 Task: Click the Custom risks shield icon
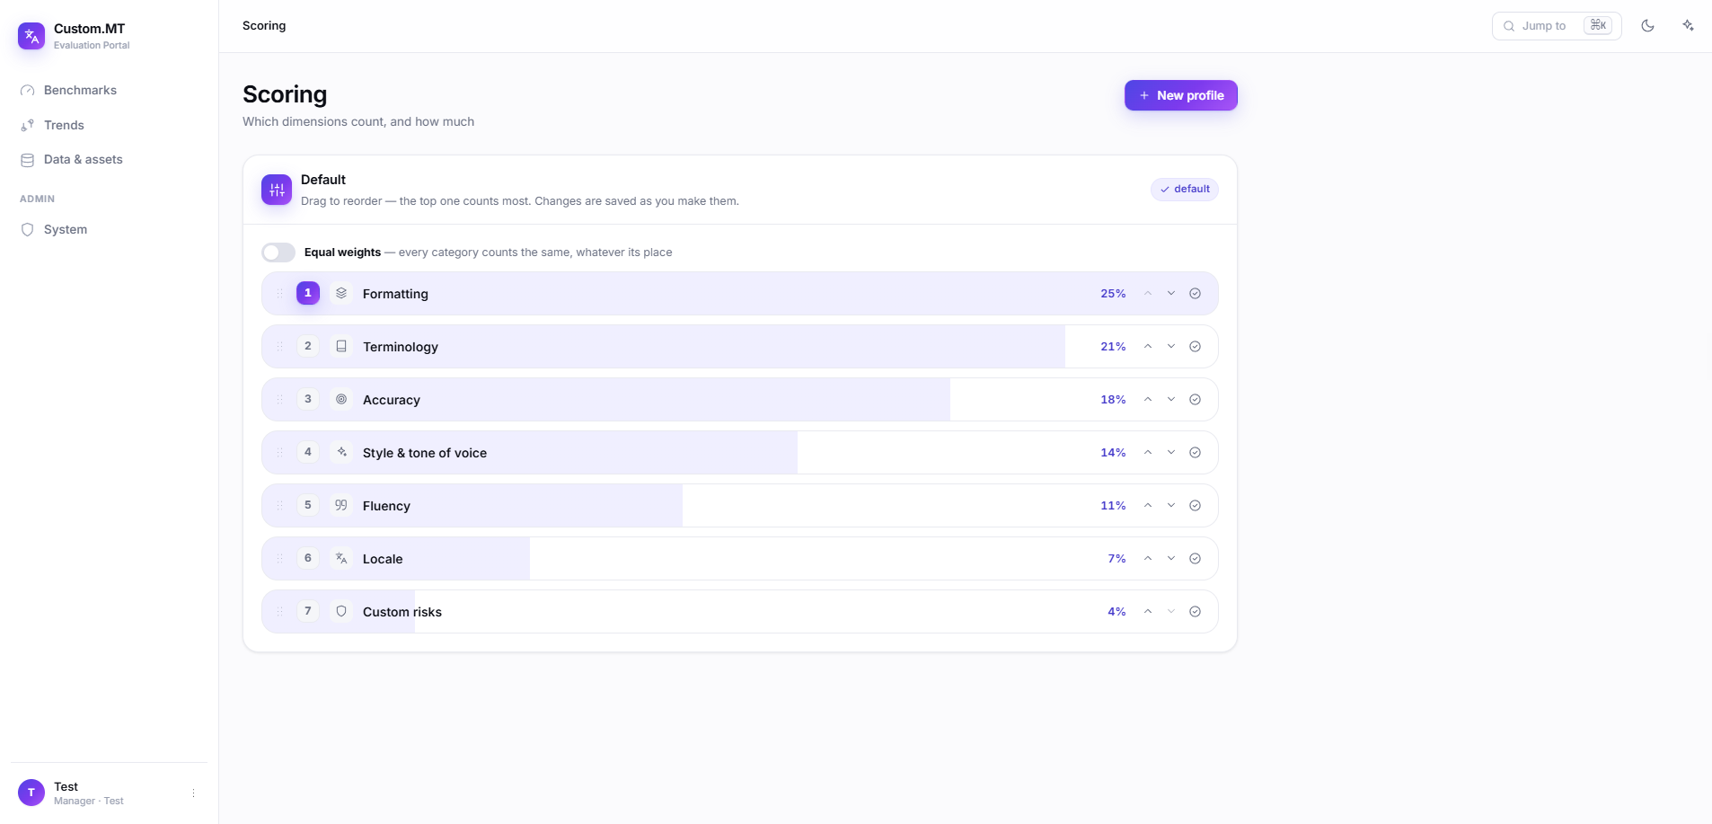[x=341, y=611]
